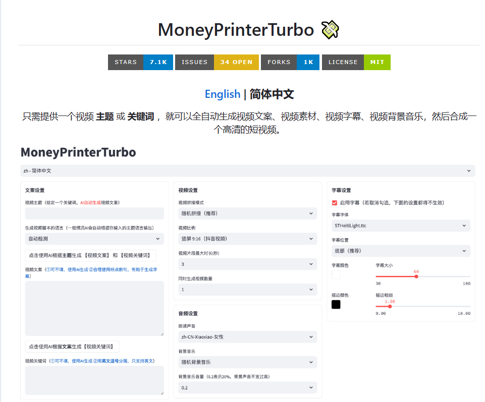Open the License MIT badge
Screen dimensions: 485x402
[x=356, y=62]
